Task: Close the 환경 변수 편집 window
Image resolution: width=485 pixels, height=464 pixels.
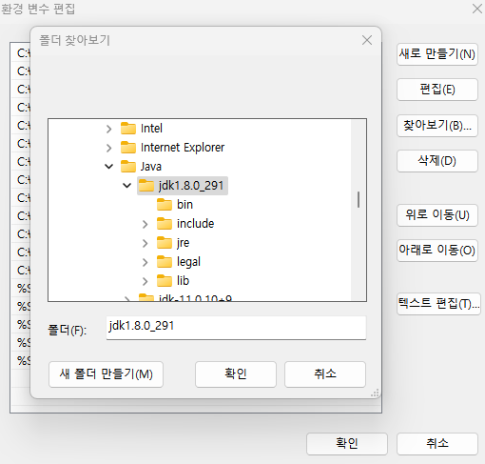Action: coord(477,9)
